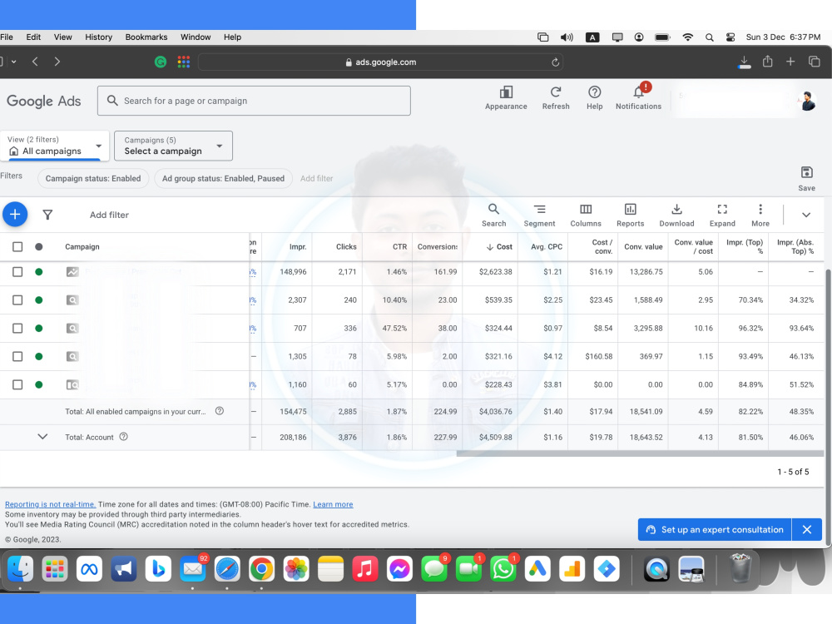
Task: Open WhatsApp from the dock
Action: [503, 569]
